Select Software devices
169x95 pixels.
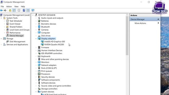pyautogui.click(x=48, y=83)
